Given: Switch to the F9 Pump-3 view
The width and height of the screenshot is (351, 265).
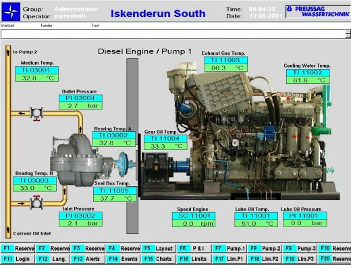Looking at the screenshot, I should [300, 248].
